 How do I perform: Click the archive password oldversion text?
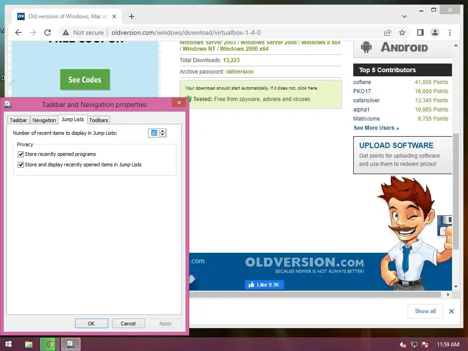pyautogui.click(x=239, y=72)
